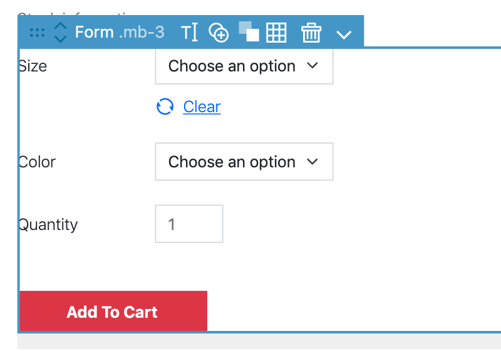Click the Quantity field label
This screenshot has height=351, width=501.
(48, 225)
